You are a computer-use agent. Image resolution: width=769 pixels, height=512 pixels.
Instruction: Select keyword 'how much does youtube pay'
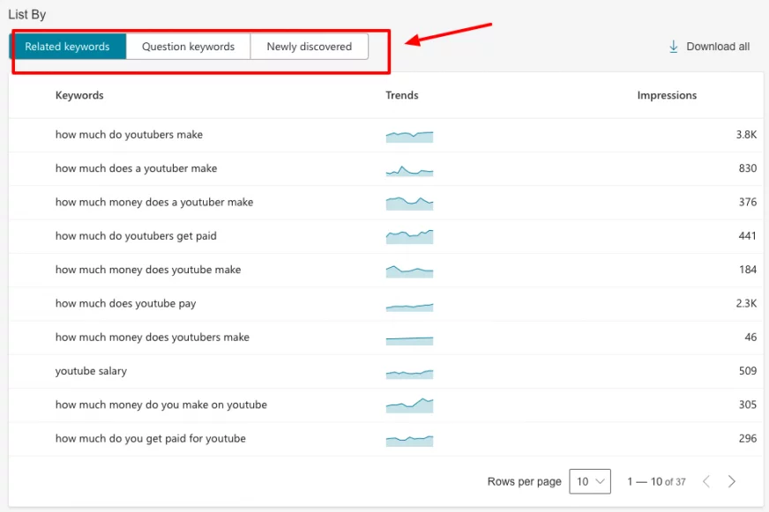click(125, 304)
